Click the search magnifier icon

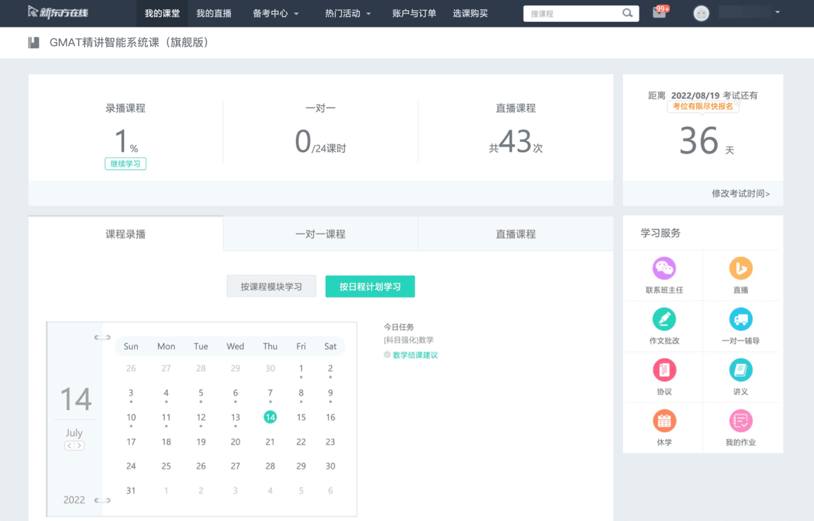(x=627, y=13)
